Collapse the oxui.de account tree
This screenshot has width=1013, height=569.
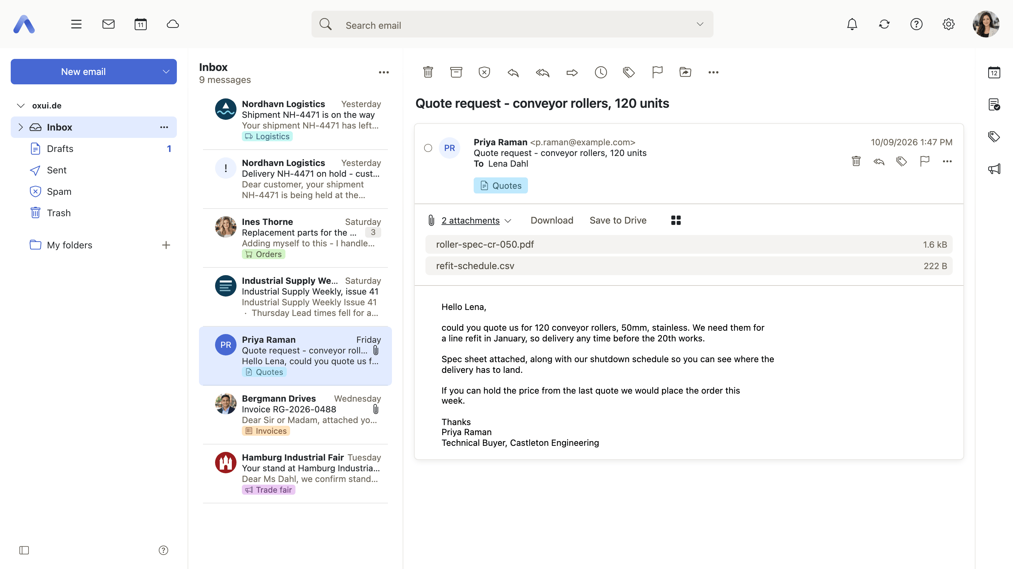click(21, 105)
